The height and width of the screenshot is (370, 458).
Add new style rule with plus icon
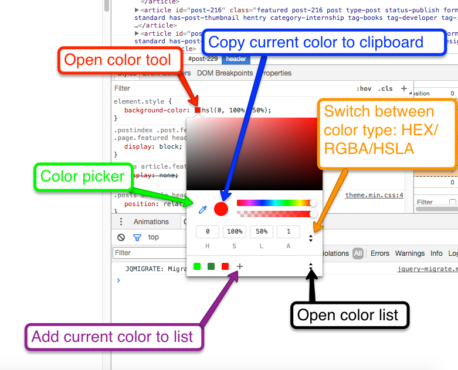pyautogui.click(x=404, y=88)
